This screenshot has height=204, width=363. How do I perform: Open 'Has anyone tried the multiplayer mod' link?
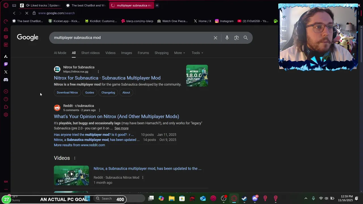[x=94, y=135]
